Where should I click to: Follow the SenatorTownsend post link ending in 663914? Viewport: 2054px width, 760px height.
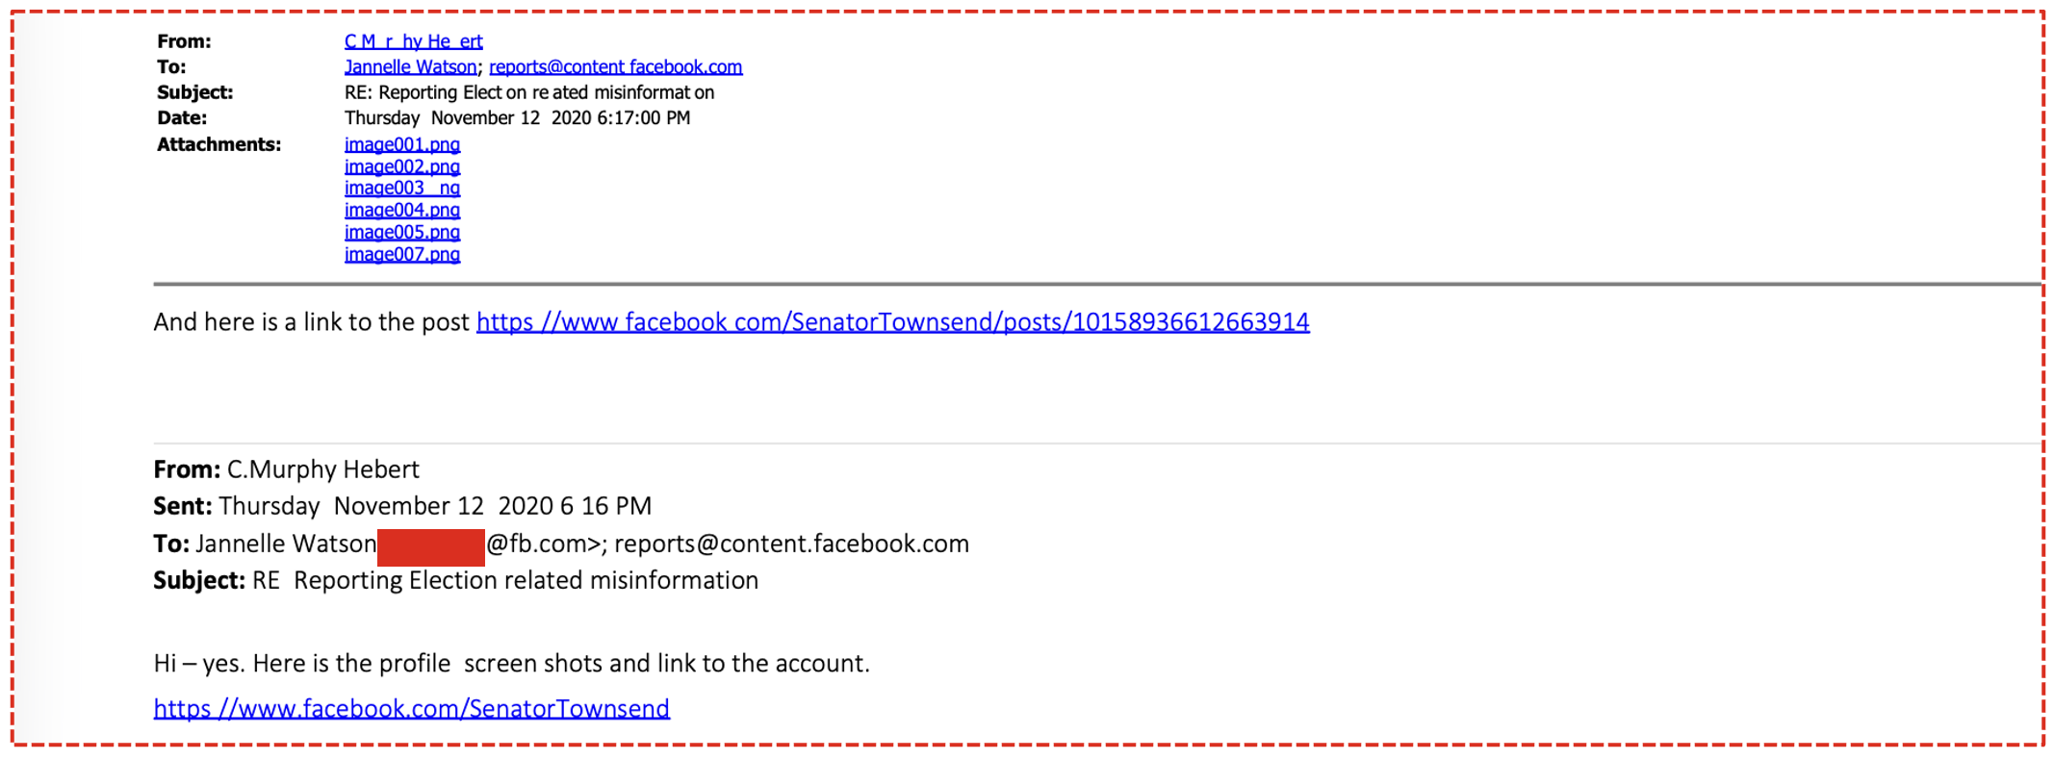tap(892, 322)
